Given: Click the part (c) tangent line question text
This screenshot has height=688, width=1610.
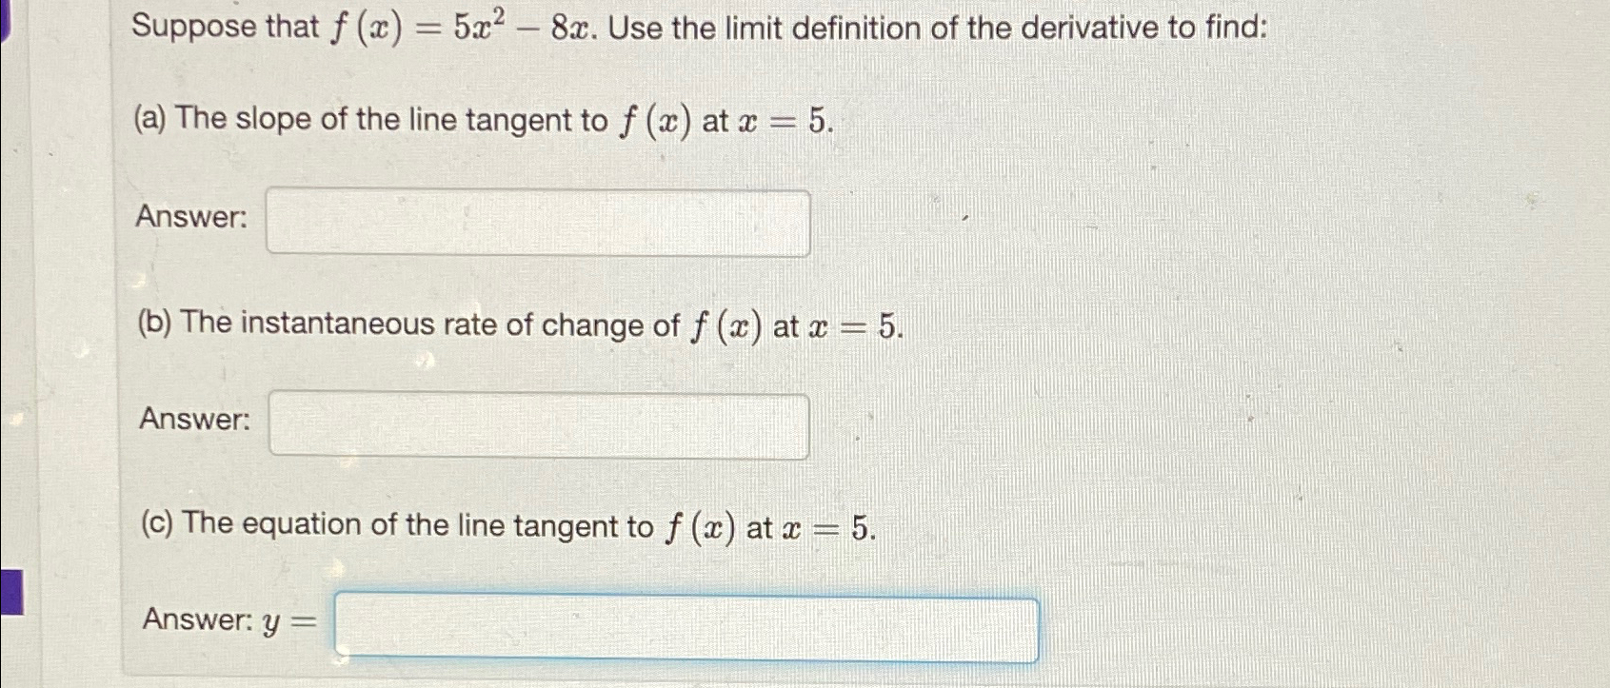Looking at the screenshot, I should click(x=505, y=524).
